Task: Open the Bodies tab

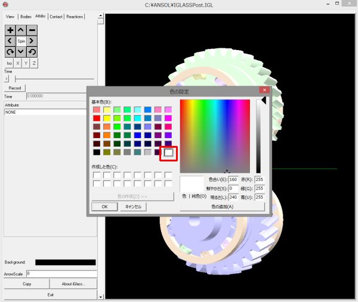Action: (26, 17)
